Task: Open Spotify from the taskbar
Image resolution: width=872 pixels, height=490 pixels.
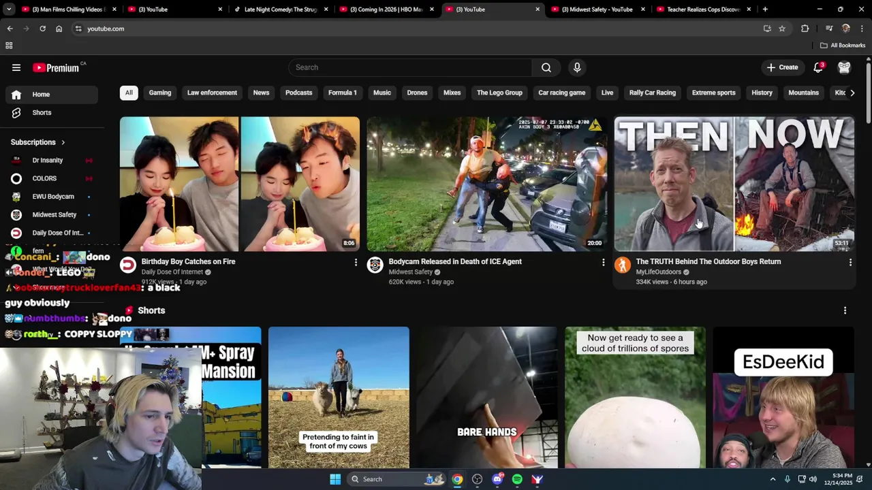Action: pyautogui.click(x=517, y=479)
